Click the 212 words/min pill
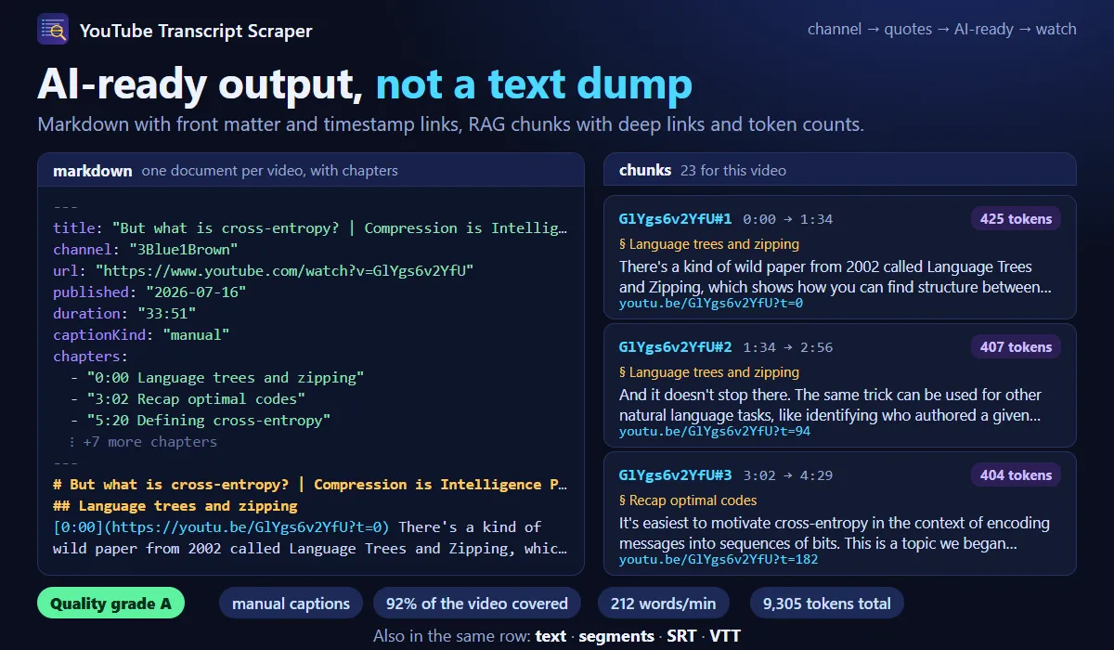 tap(664, 604)
